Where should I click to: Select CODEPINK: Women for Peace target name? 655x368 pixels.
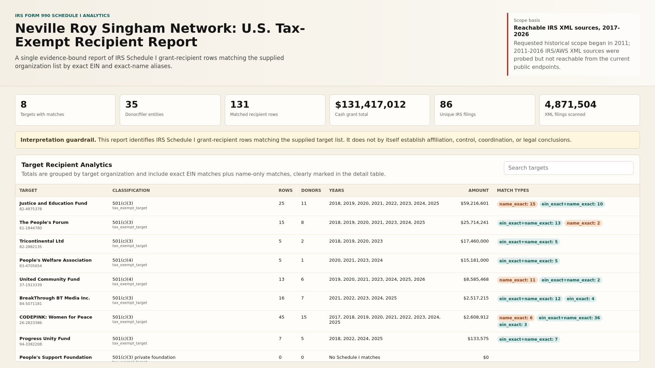pos(56,317)
